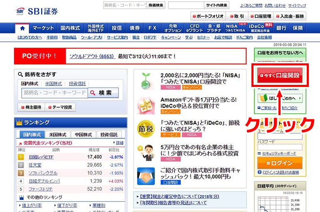
Task: Open 【重要】税金と確定申告について link
Action: click(x=180, y=197)
